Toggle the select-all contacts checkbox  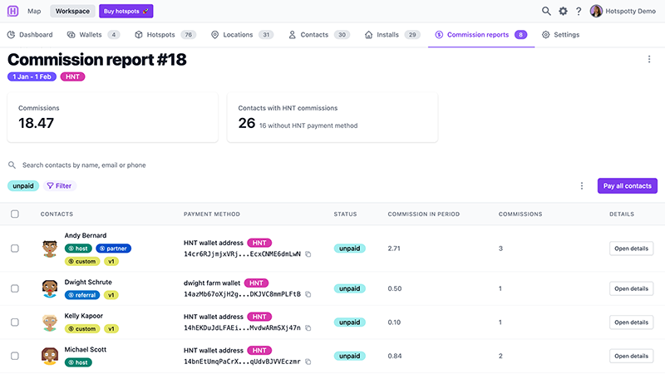coord(15,214)
